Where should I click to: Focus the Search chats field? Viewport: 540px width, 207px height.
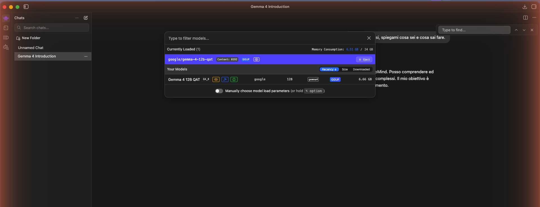52,28
